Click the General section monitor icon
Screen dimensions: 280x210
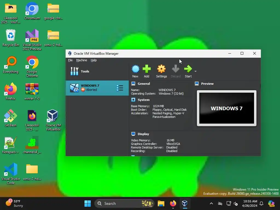click(x=133, y=83)
